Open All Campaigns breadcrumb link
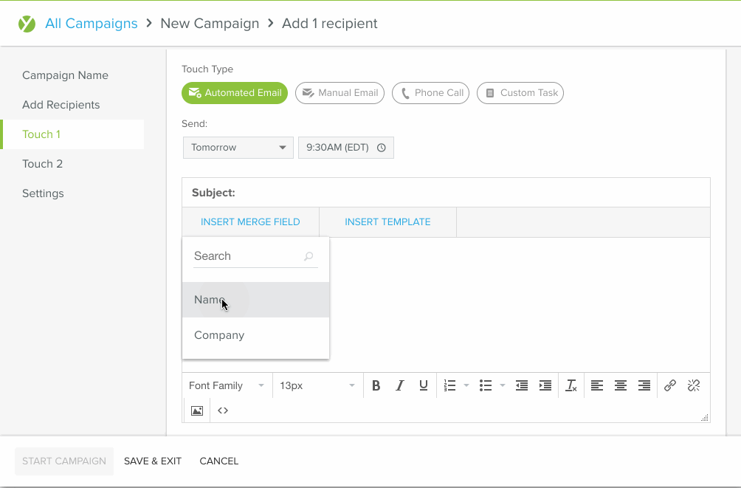 point(92,24)
